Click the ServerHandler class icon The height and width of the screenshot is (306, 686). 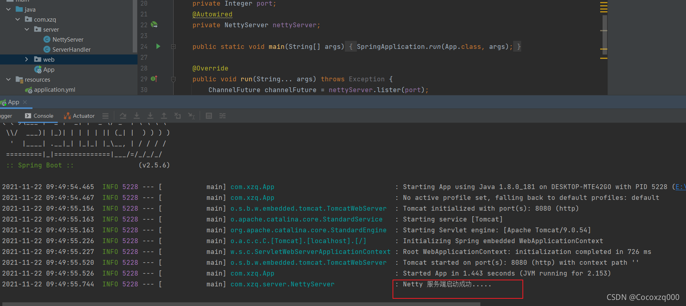click(47, 49)
